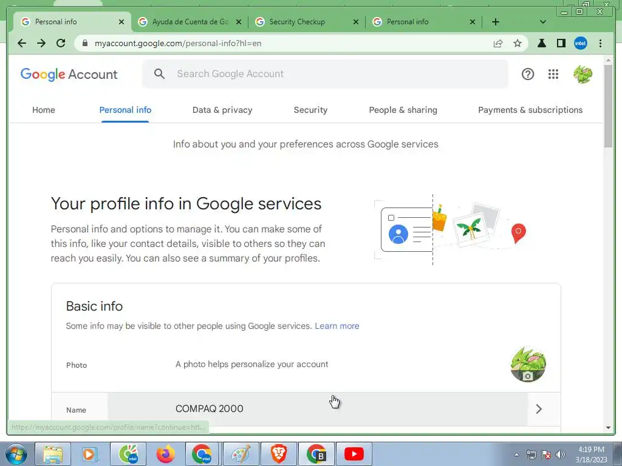622x466 pixels.
Task: Open the Intel Chrome profile icon
Action: pyautogui.click(x=580, y=43)
